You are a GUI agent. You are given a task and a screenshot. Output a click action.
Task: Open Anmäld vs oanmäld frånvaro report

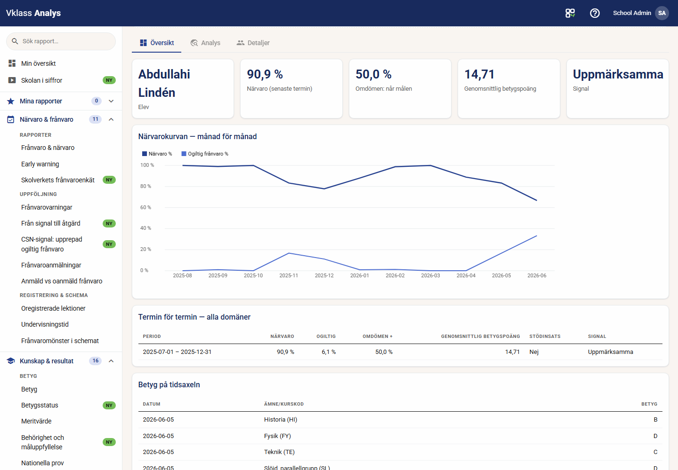[61, 281]
